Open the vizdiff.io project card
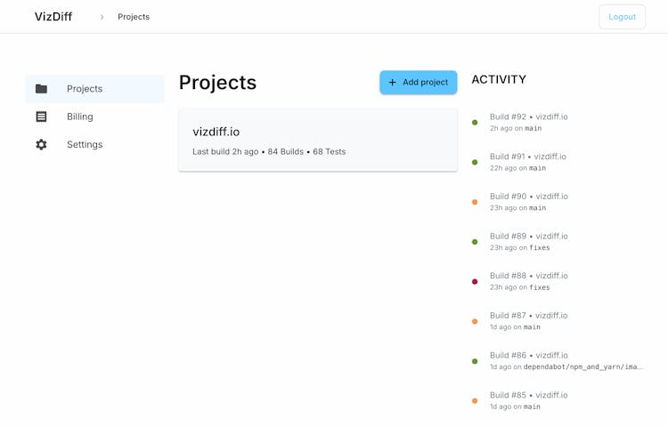The height and width of the screenshot is (427, 668). pos(318,140)
